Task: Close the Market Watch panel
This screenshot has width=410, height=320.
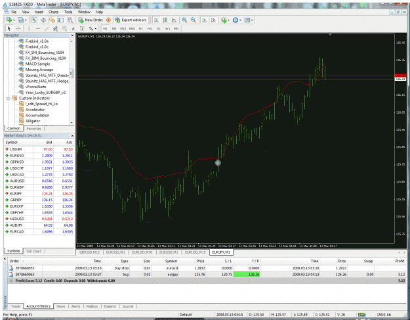Action: [72, 135]
